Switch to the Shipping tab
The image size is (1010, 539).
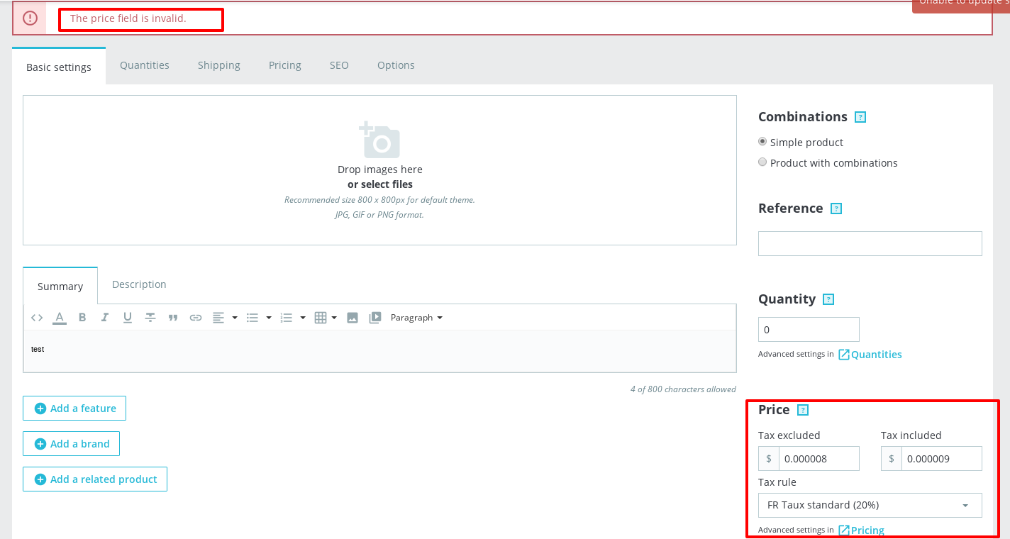[x=219, y=65]
